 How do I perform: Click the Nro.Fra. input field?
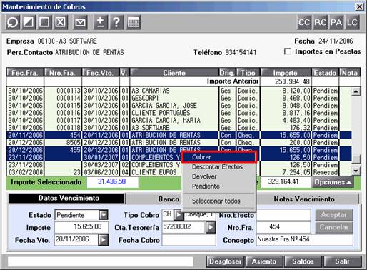[283, 227]
